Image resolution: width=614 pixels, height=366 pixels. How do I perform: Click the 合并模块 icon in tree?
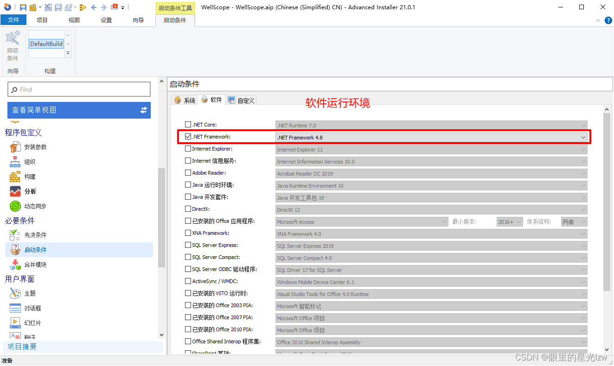[x=15, y=265]
